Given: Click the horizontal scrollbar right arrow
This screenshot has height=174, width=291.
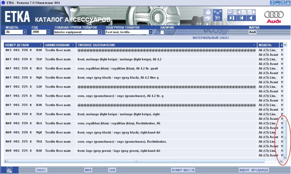Looking at the screenshot, I should pos(281,161).
